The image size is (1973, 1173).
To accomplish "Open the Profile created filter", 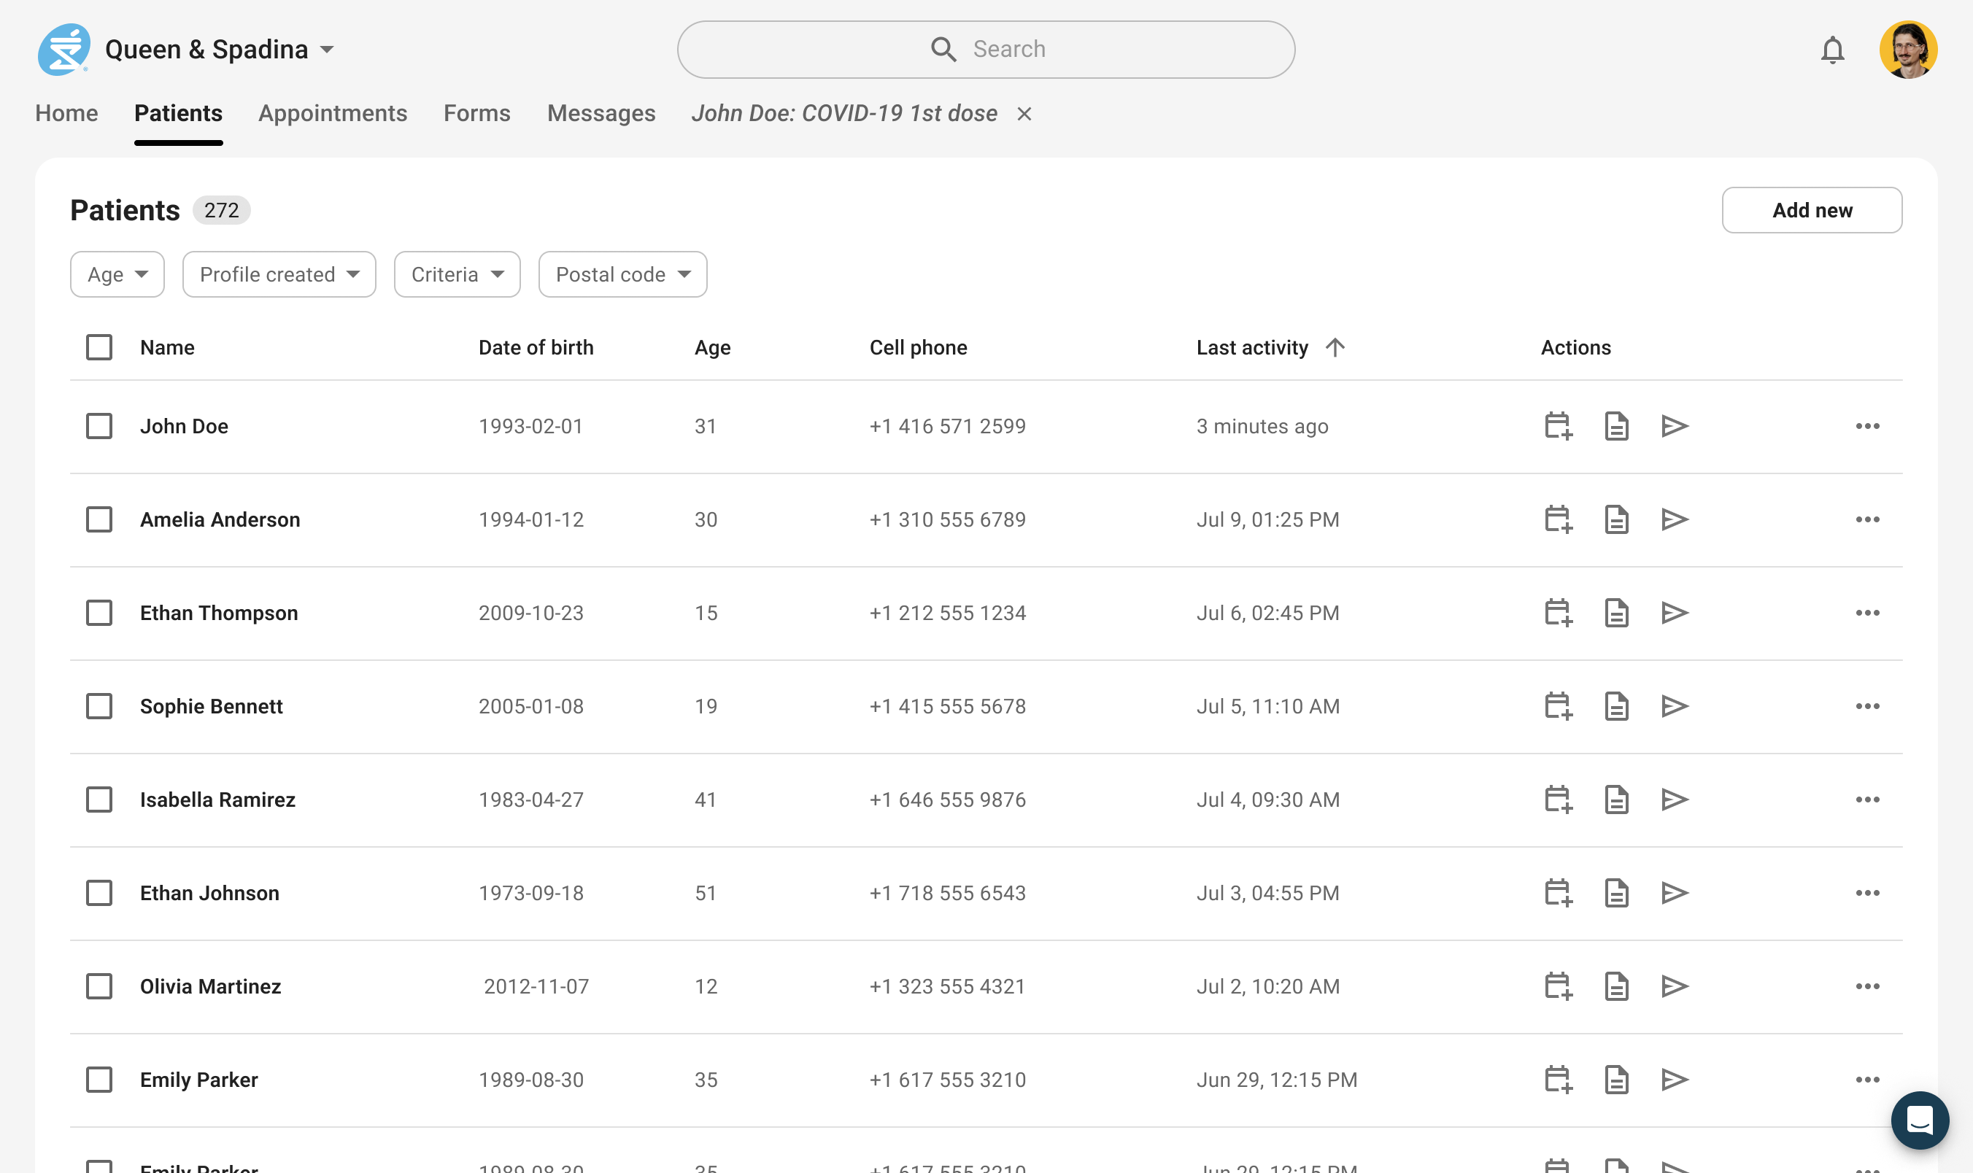I will click(279, 274).
